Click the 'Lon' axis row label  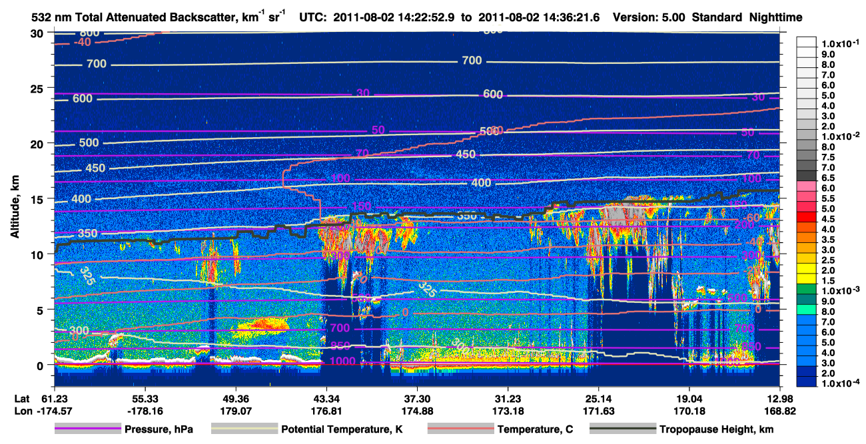(21, 411)
